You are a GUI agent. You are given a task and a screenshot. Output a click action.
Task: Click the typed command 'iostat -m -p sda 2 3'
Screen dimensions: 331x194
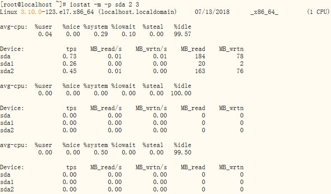point(104,5)
